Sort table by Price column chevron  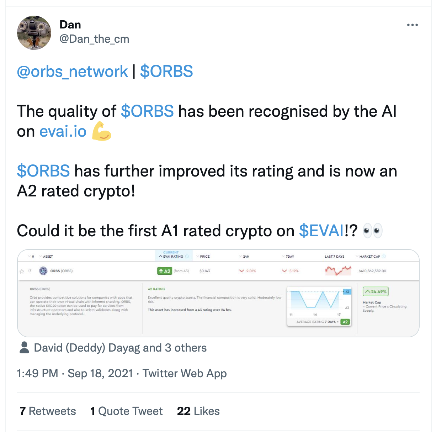pos(198,256)
